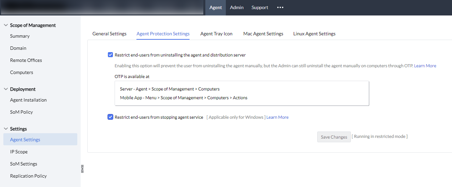
Task: Toggle restrict stopping agent service checkbox
Action: coord(110,117)
